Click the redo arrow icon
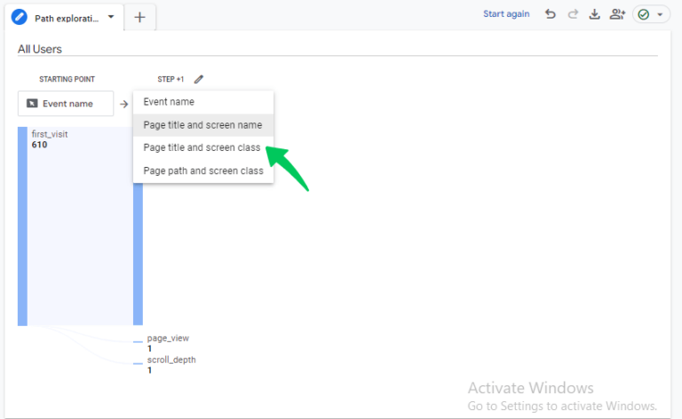Viewport: 682px width, 419px height. point(573,14)
